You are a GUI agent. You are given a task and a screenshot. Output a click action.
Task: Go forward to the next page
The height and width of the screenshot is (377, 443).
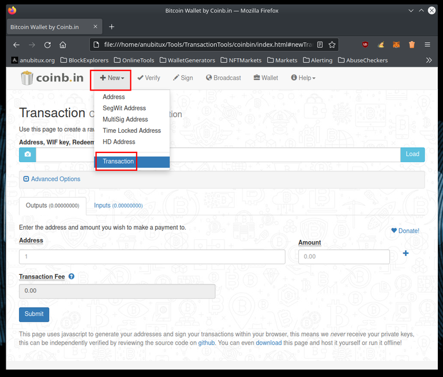[x=32, y=44]
